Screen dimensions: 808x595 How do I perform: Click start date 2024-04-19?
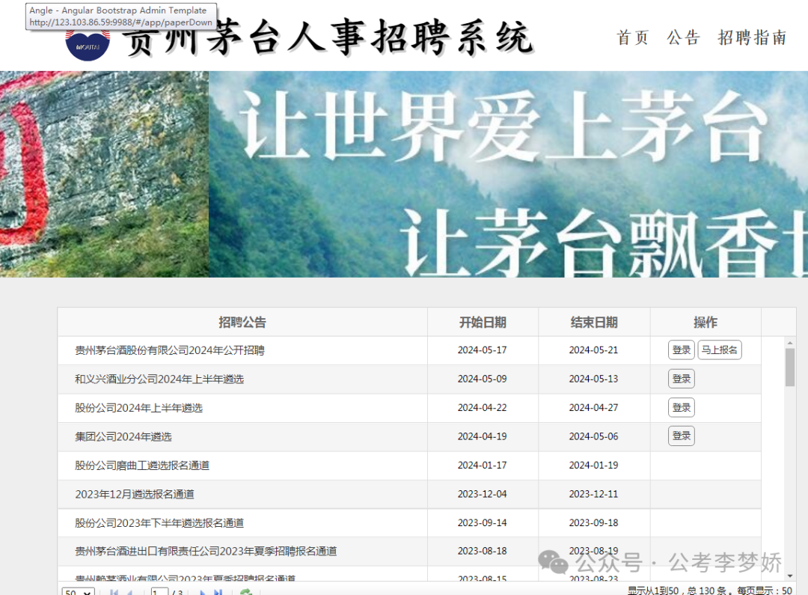483,437
